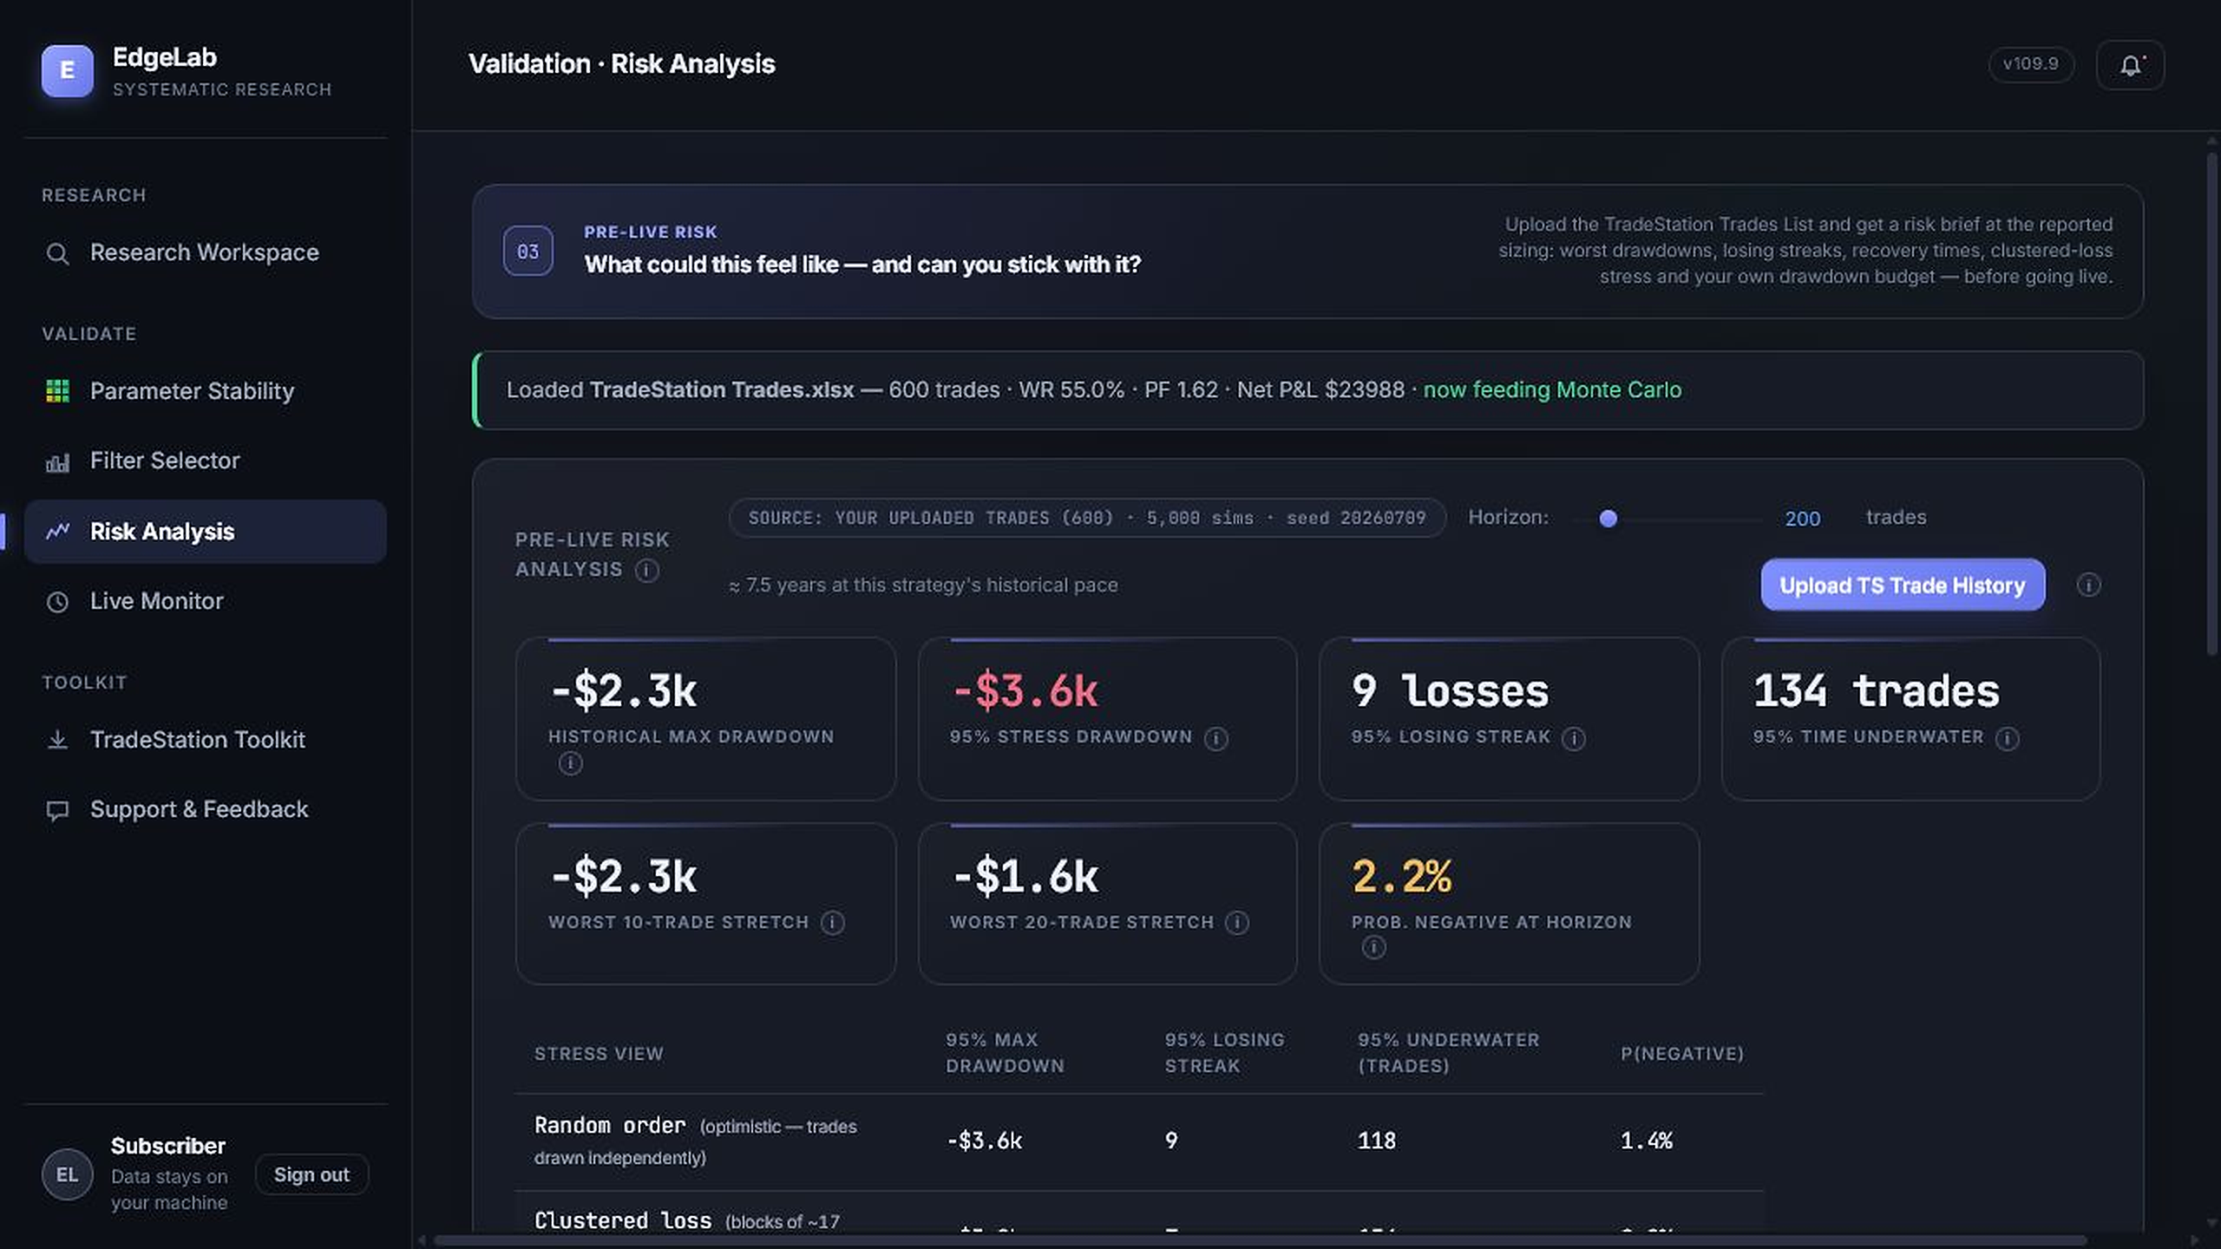Image resolution: width=2221 pixels, height=1249 pixels.
Task: Click the '7.5 years at historical pace' note
Action: coord(923,585)
